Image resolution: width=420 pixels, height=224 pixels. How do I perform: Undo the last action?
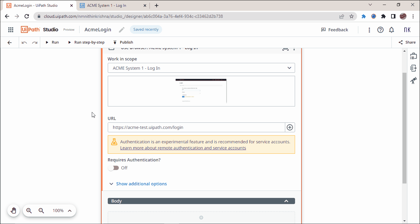coord(24,42)
